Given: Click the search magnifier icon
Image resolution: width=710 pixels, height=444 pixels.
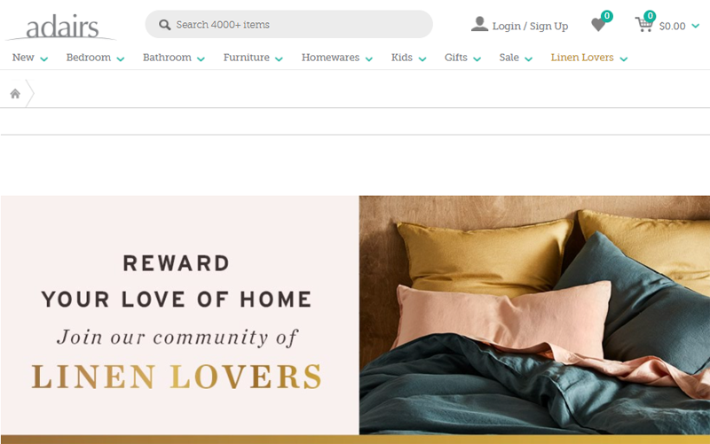Looking at the screenshot, I should [164, 25].
